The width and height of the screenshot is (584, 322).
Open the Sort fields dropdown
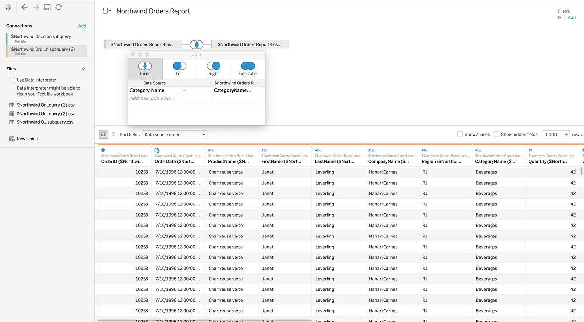[175, 134]
